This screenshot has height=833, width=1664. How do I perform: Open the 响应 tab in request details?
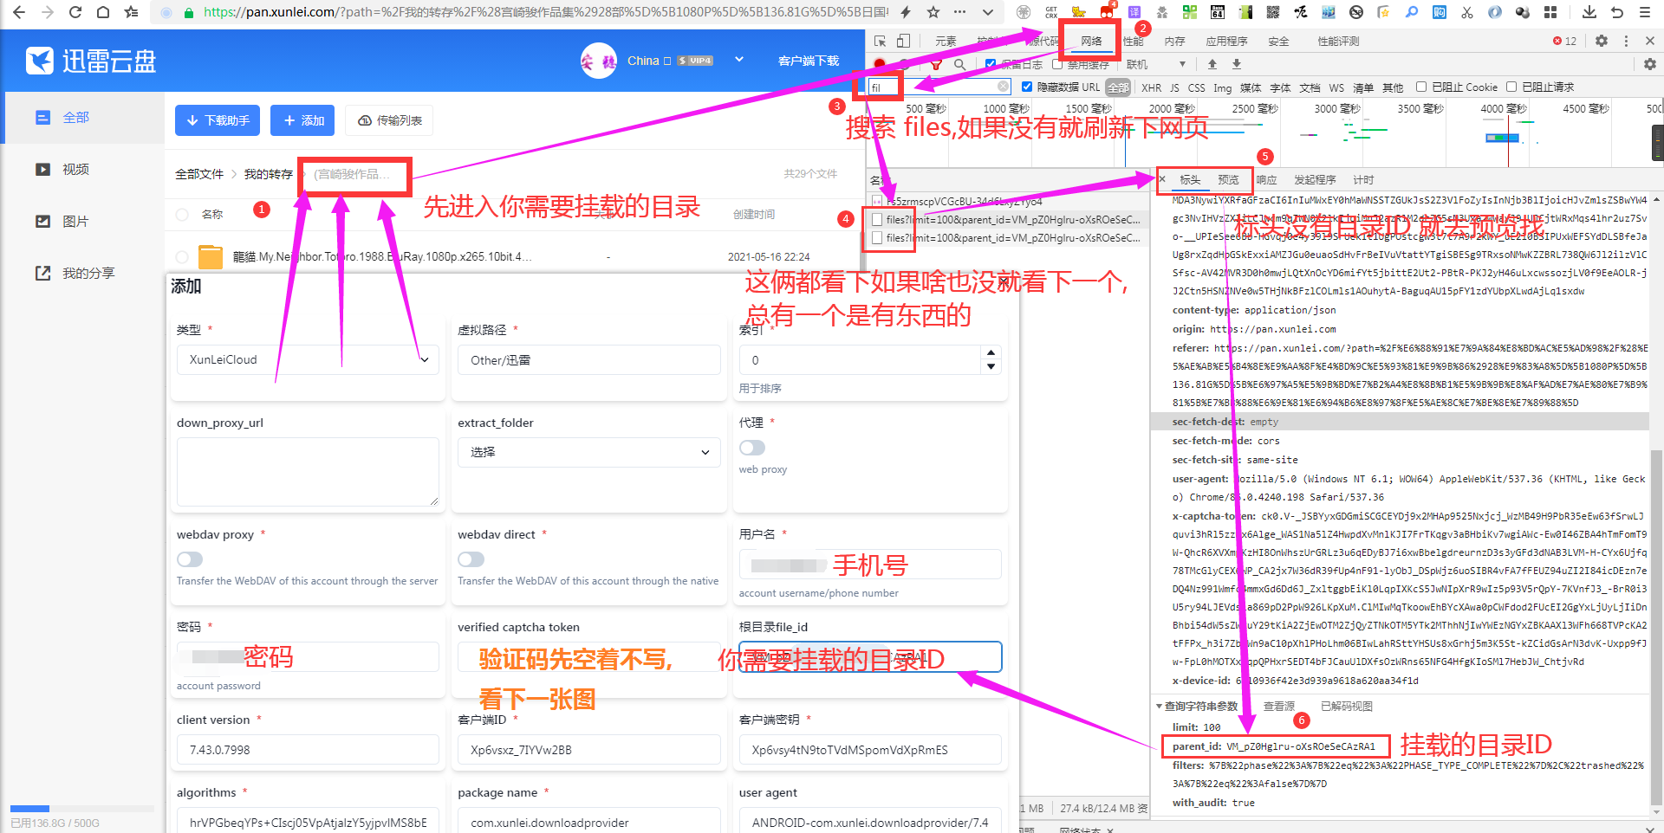(x=1266, y=180)
